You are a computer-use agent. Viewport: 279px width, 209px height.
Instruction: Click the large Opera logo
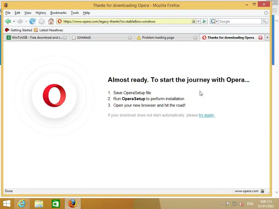(x=54, y=96)
